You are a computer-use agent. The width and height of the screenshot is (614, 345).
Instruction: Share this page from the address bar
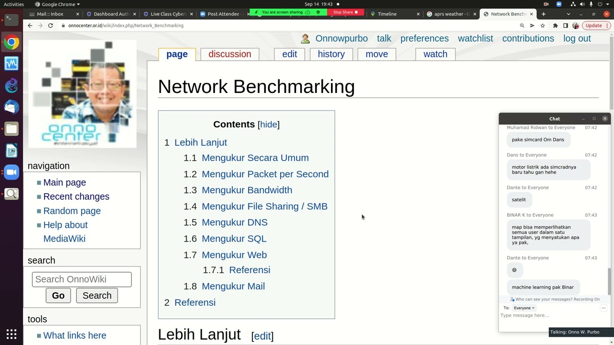coord(532,25)
